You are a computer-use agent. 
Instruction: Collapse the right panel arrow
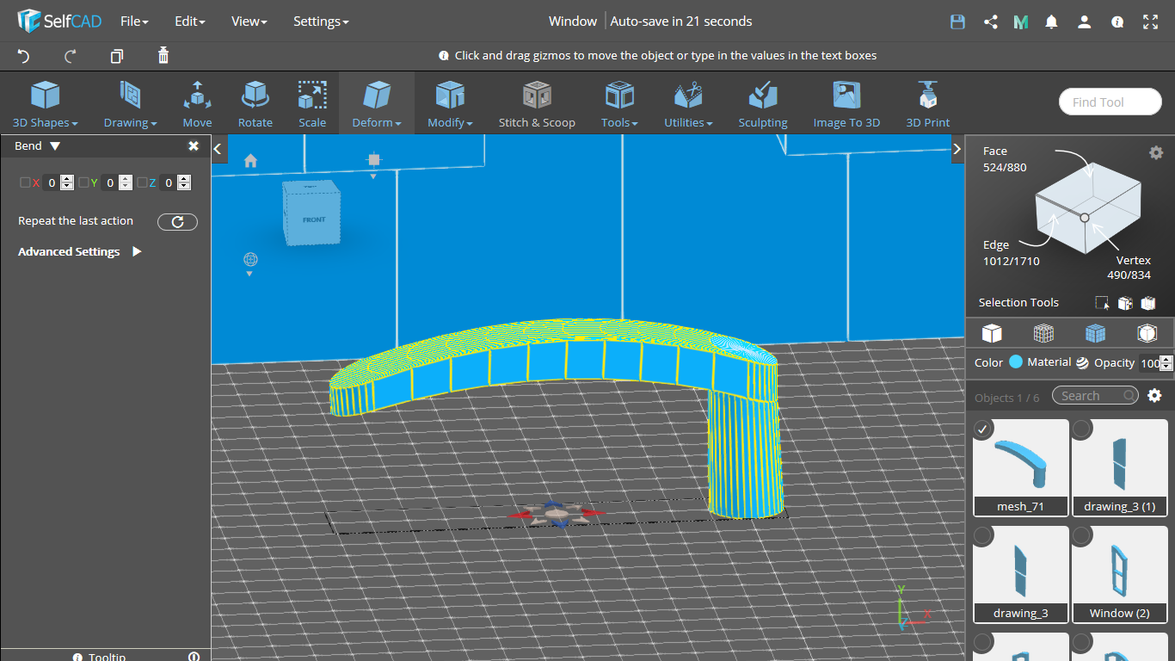coord(957,149)
